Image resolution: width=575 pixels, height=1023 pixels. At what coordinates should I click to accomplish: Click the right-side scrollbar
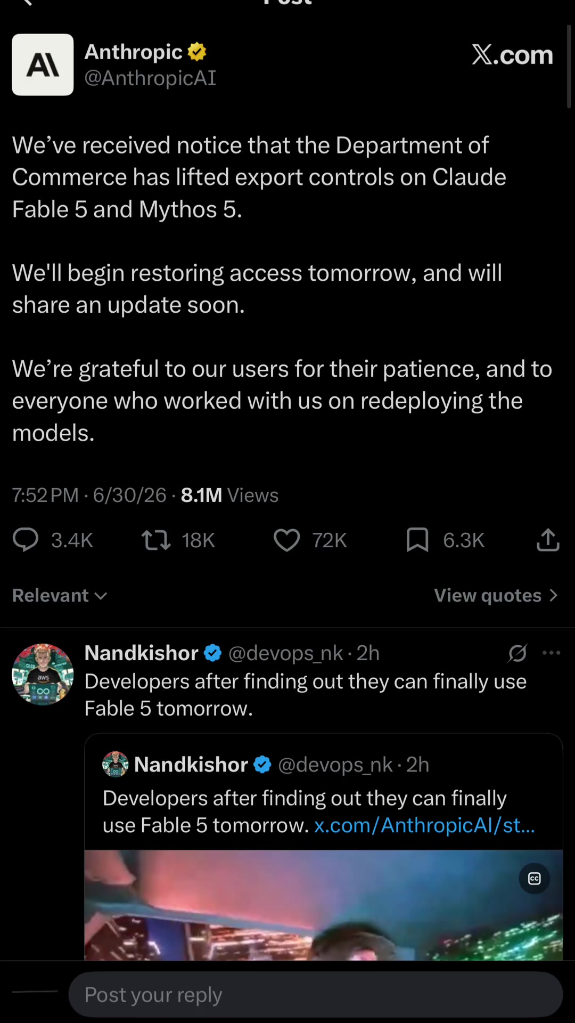click(569, 66)
